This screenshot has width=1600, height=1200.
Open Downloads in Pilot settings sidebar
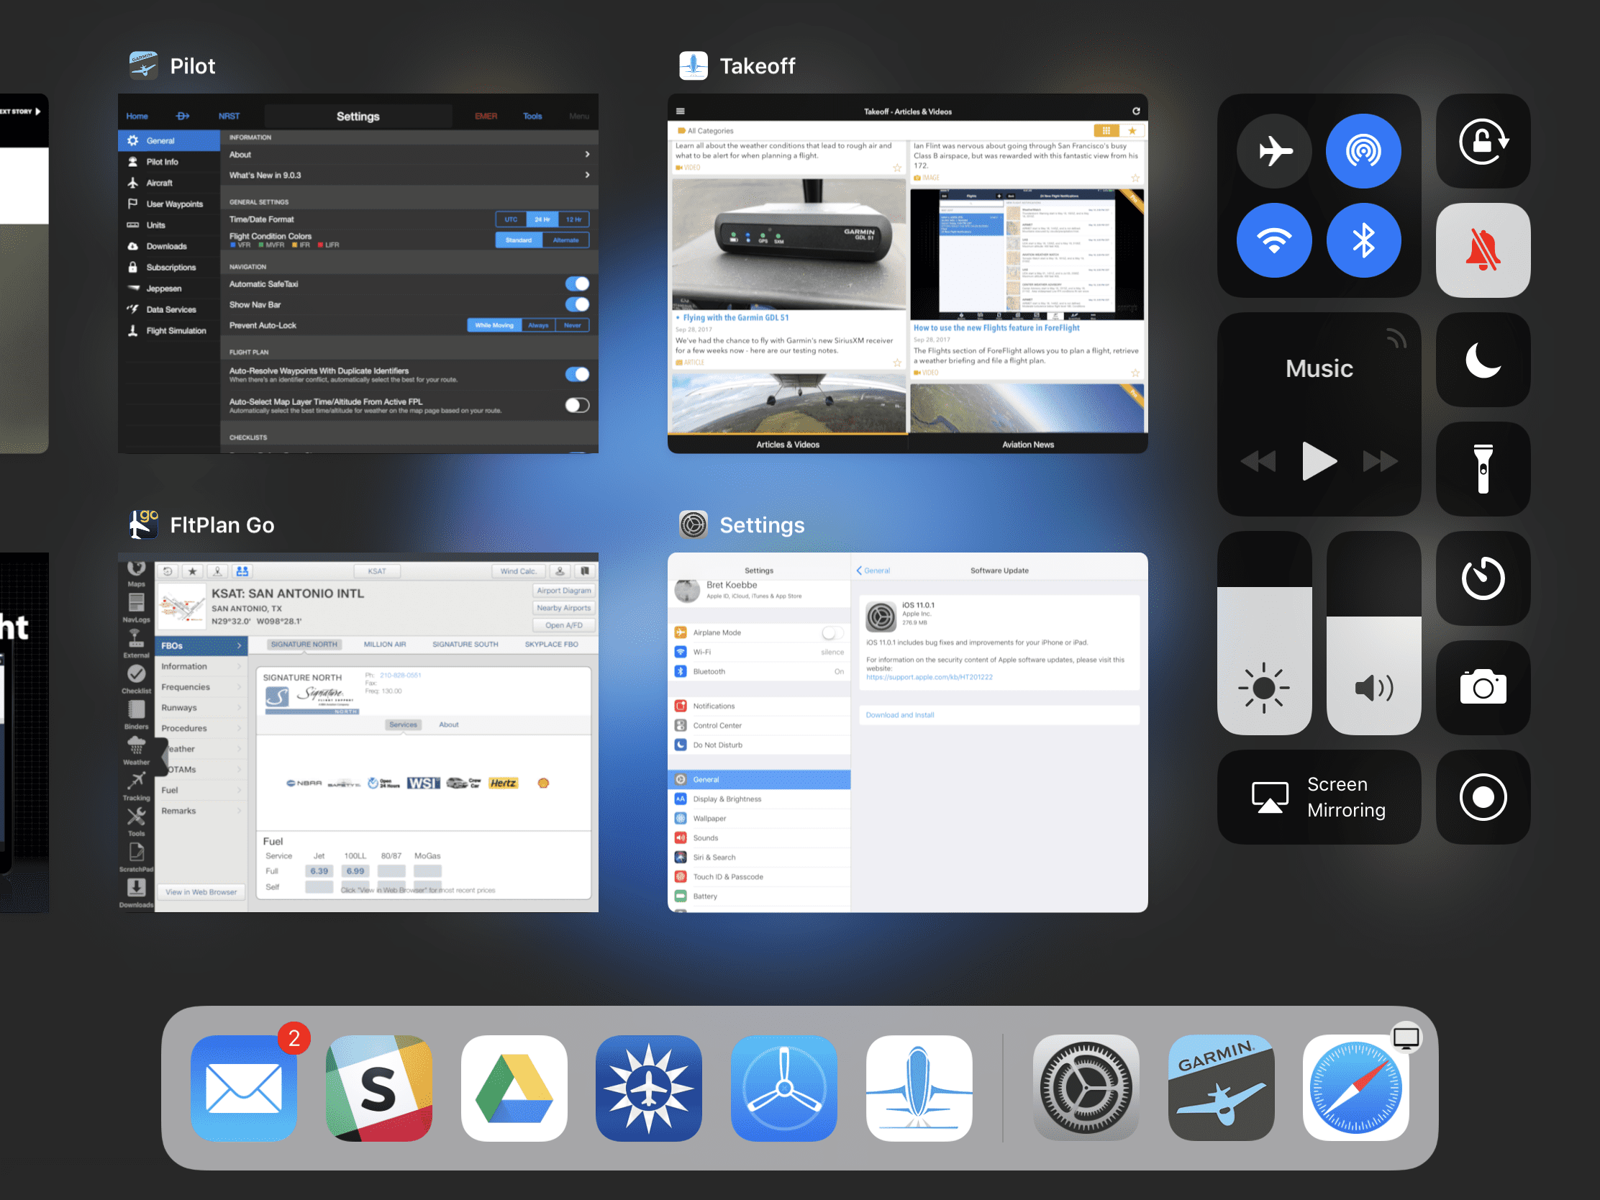click(169, 246)
